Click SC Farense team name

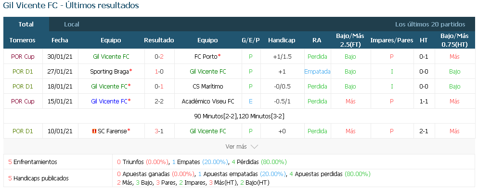(112, 131)
